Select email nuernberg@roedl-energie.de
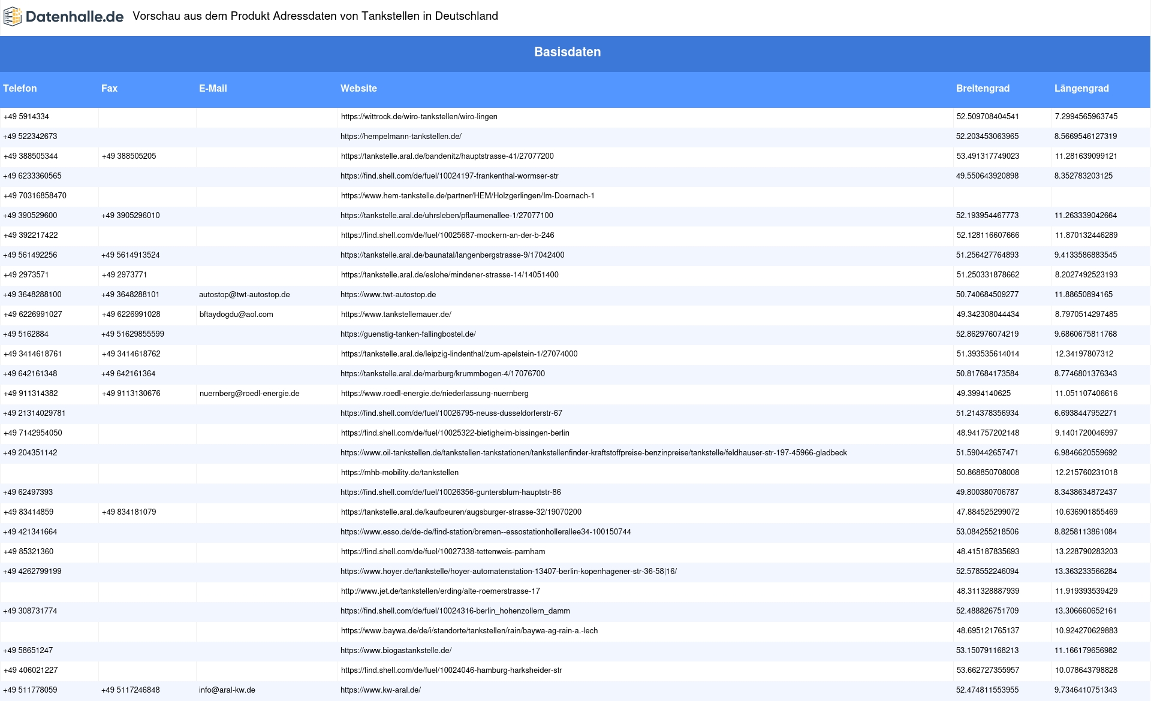 pyautogui.click(x=249, y=394)
